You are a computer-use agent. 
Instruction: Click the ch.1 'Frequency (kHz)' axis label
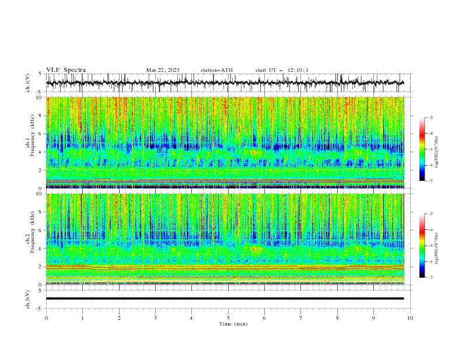coord(33,136)
